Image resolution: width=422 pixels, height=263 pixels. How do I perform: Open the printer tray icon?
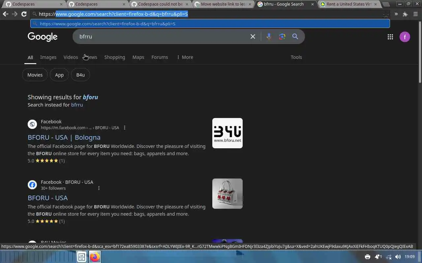point(368,257)
